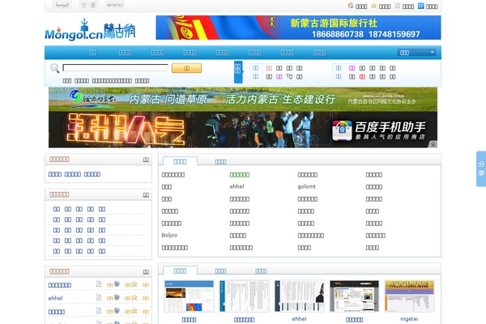
Task: Click the gray document icon in top bar
Action: [398, 6]
